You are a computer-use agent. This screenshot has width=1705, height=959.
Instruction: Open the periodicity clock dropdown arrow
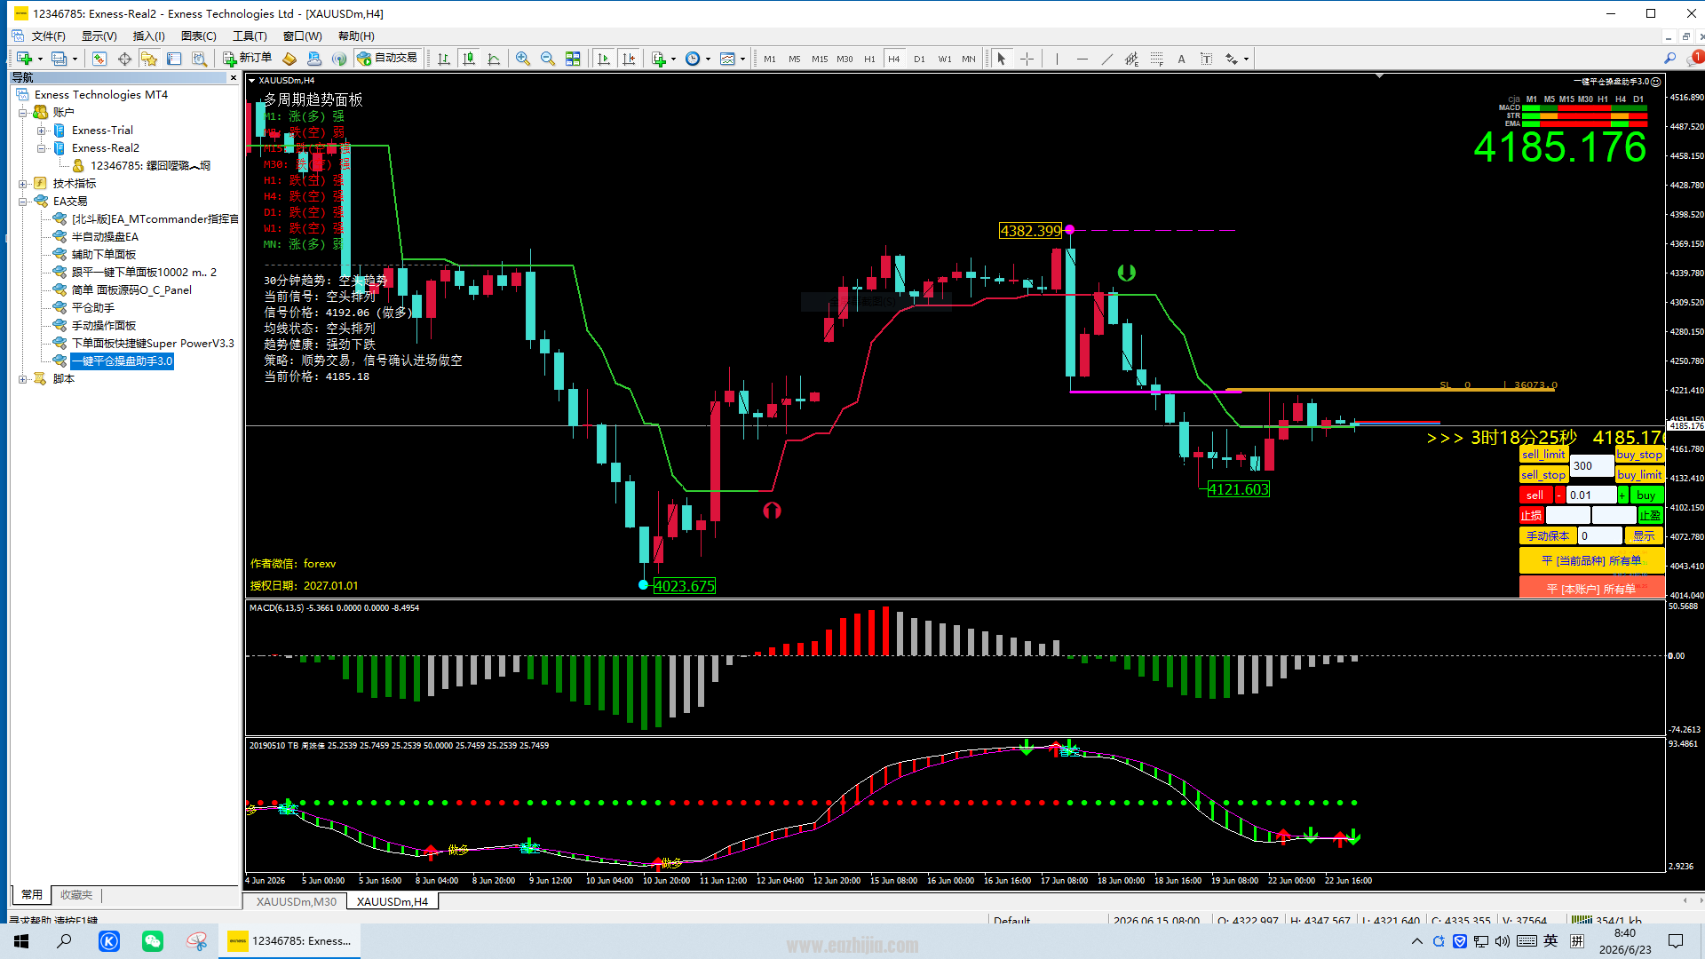point(708,59)
